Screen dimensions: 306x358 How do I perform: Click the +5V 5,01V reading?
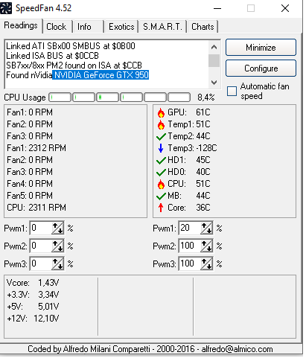pyautogui.click(x=33, y=307)
